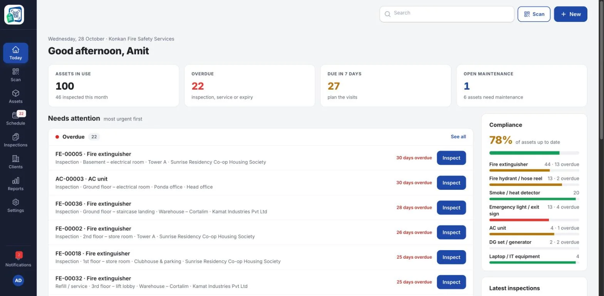Open Notifications in the sidebar

[x=18, y=260]
